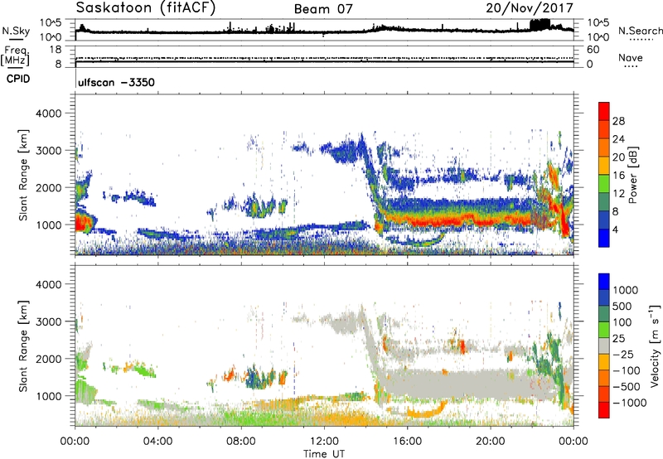Screen dimensions: 663x459
Task: Click the "18" frequency axis tick
Action: pos(56,50)
